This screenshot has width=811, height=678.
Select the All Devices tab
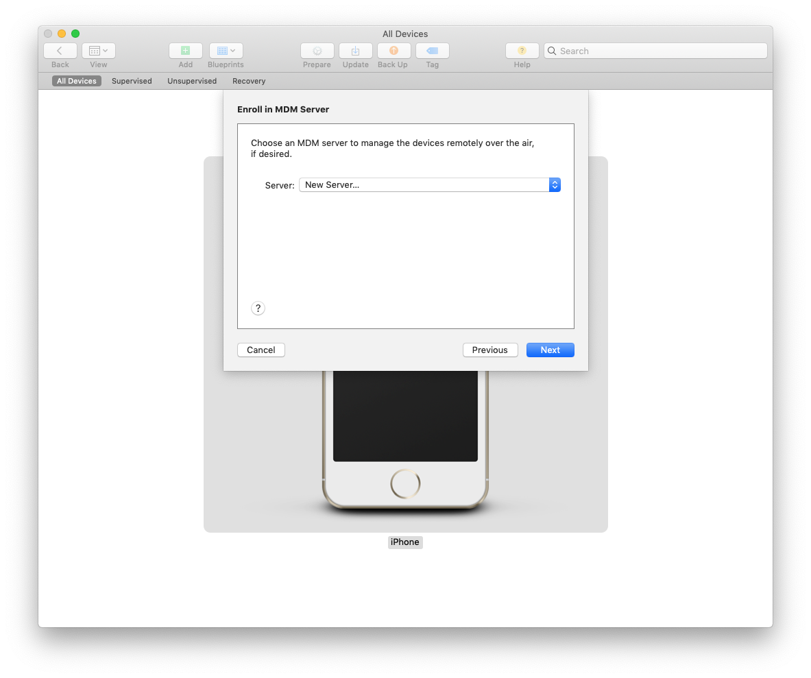pyautogui.click(x=77, y=81)
